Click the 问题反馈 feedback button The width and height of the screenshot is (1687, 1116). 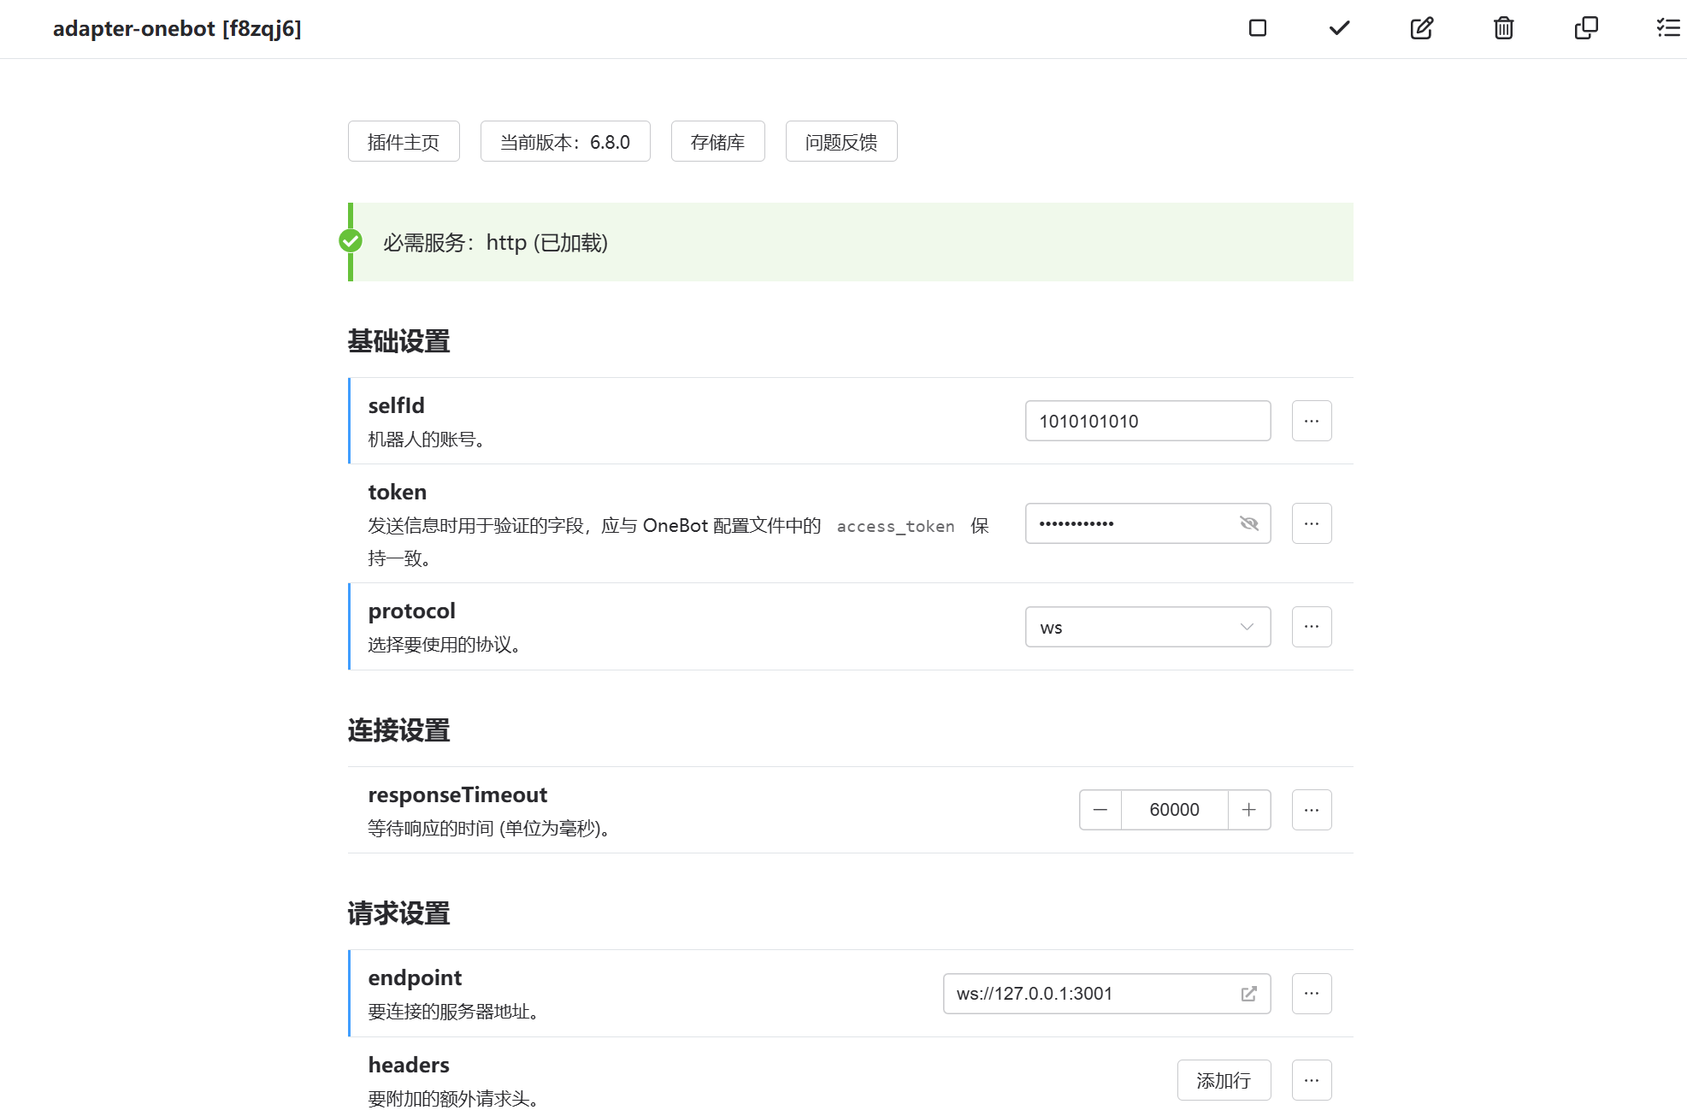(x=841, y=142)
